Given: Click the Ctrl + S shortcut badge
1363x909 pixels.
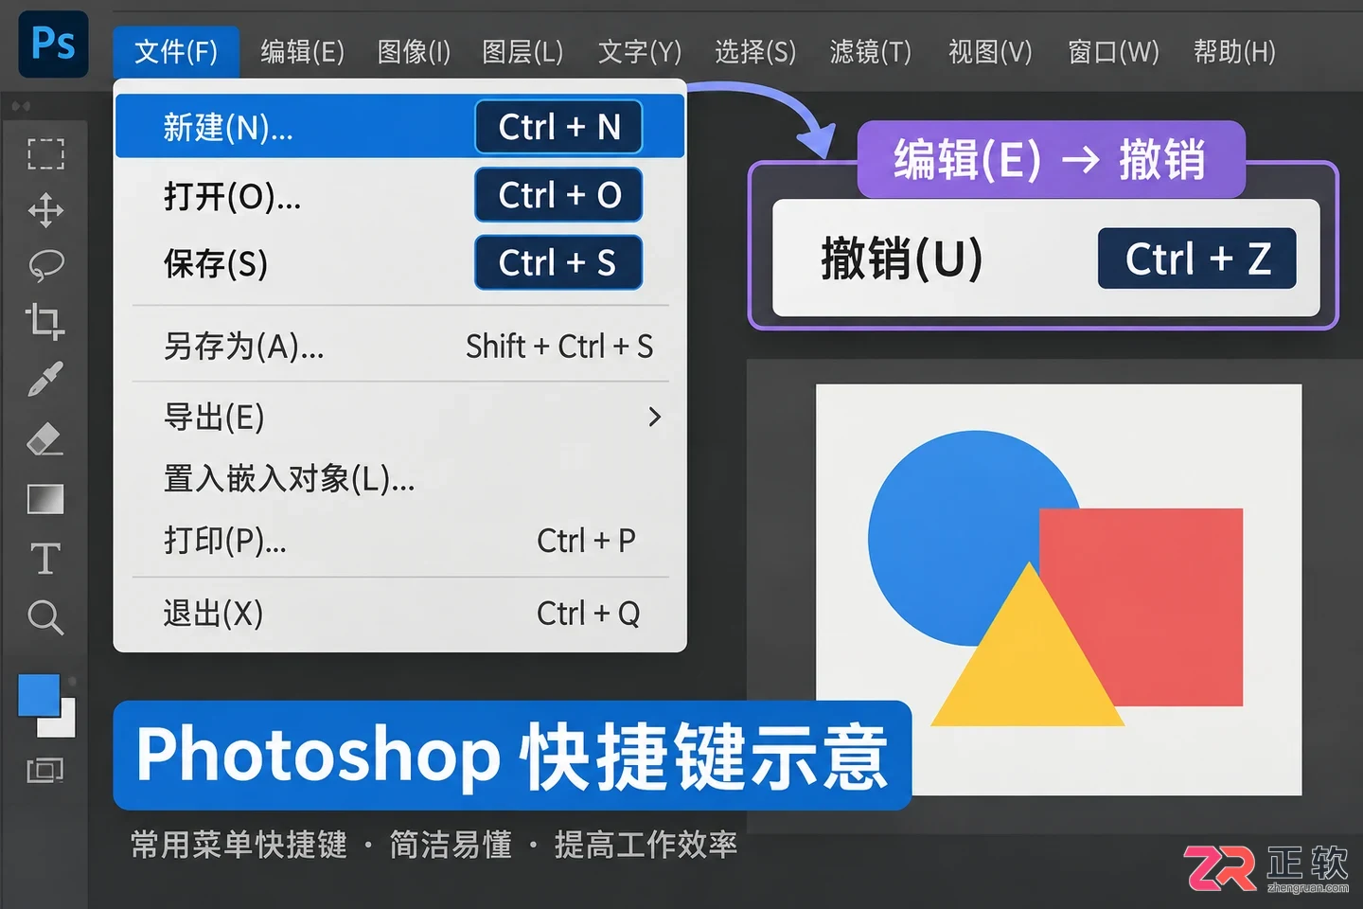Looking at the screenshot, I should (x=558, y=263).
